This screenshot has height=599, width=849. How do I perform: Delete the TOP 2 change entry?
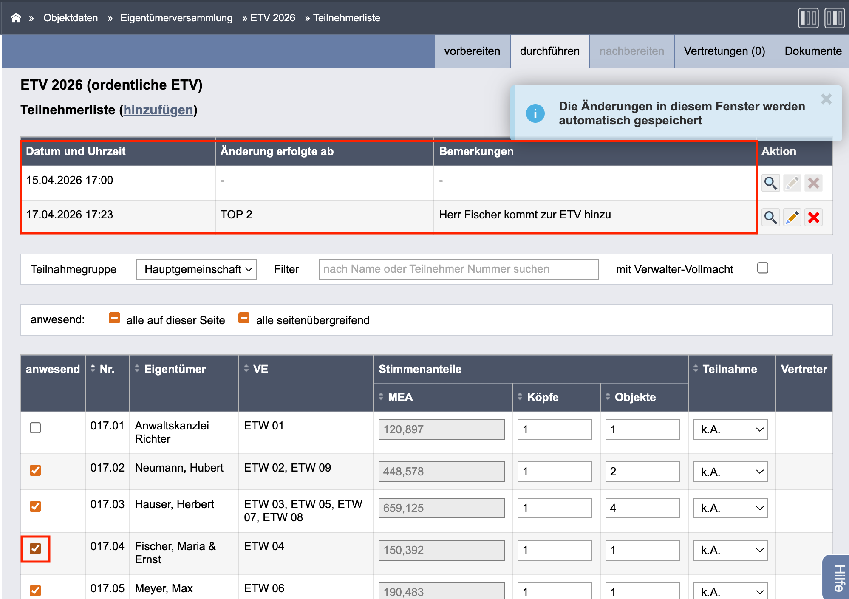[x=814, y=218]
